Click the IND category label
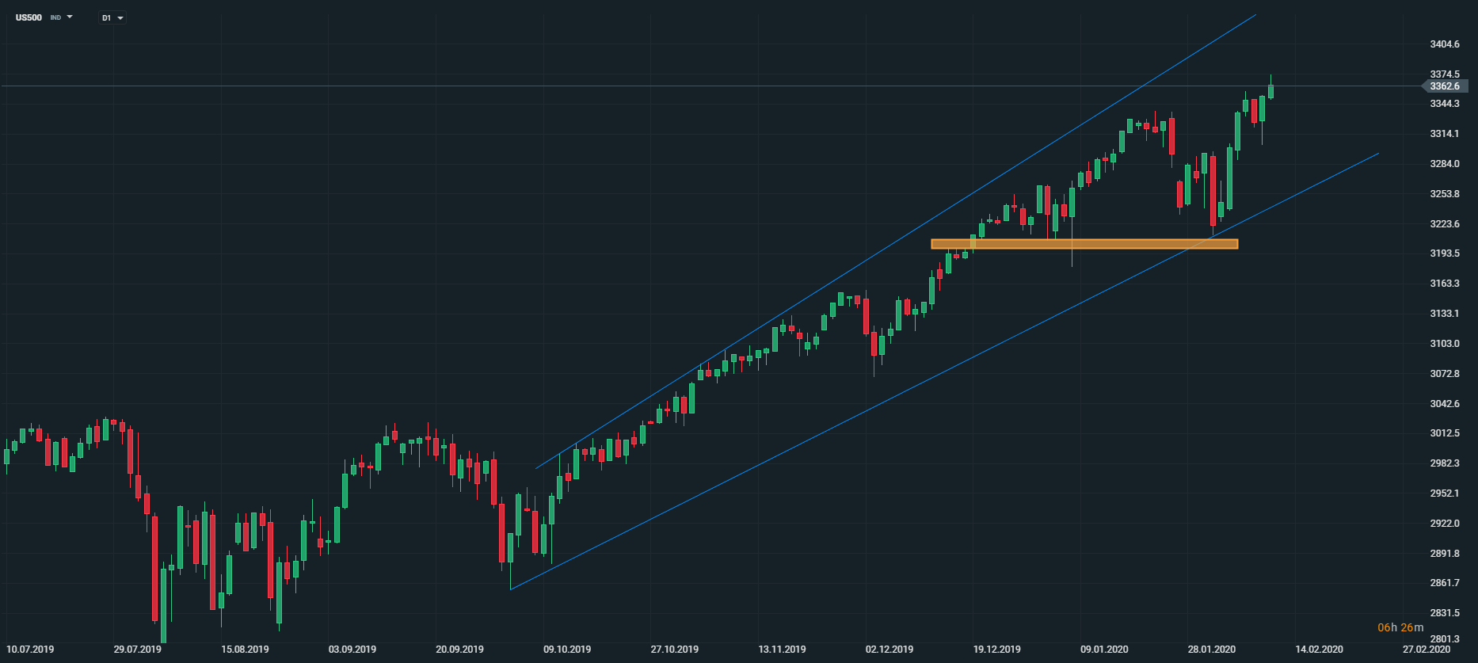 (55, 17)
